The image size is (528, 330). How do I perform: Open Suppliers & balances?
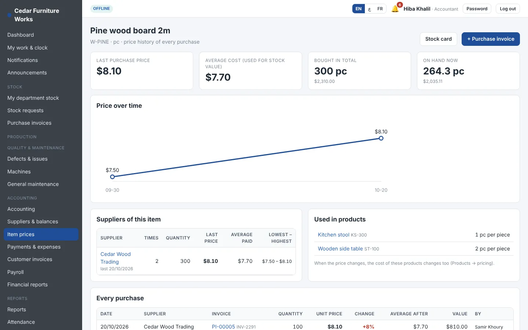[41, 221]
